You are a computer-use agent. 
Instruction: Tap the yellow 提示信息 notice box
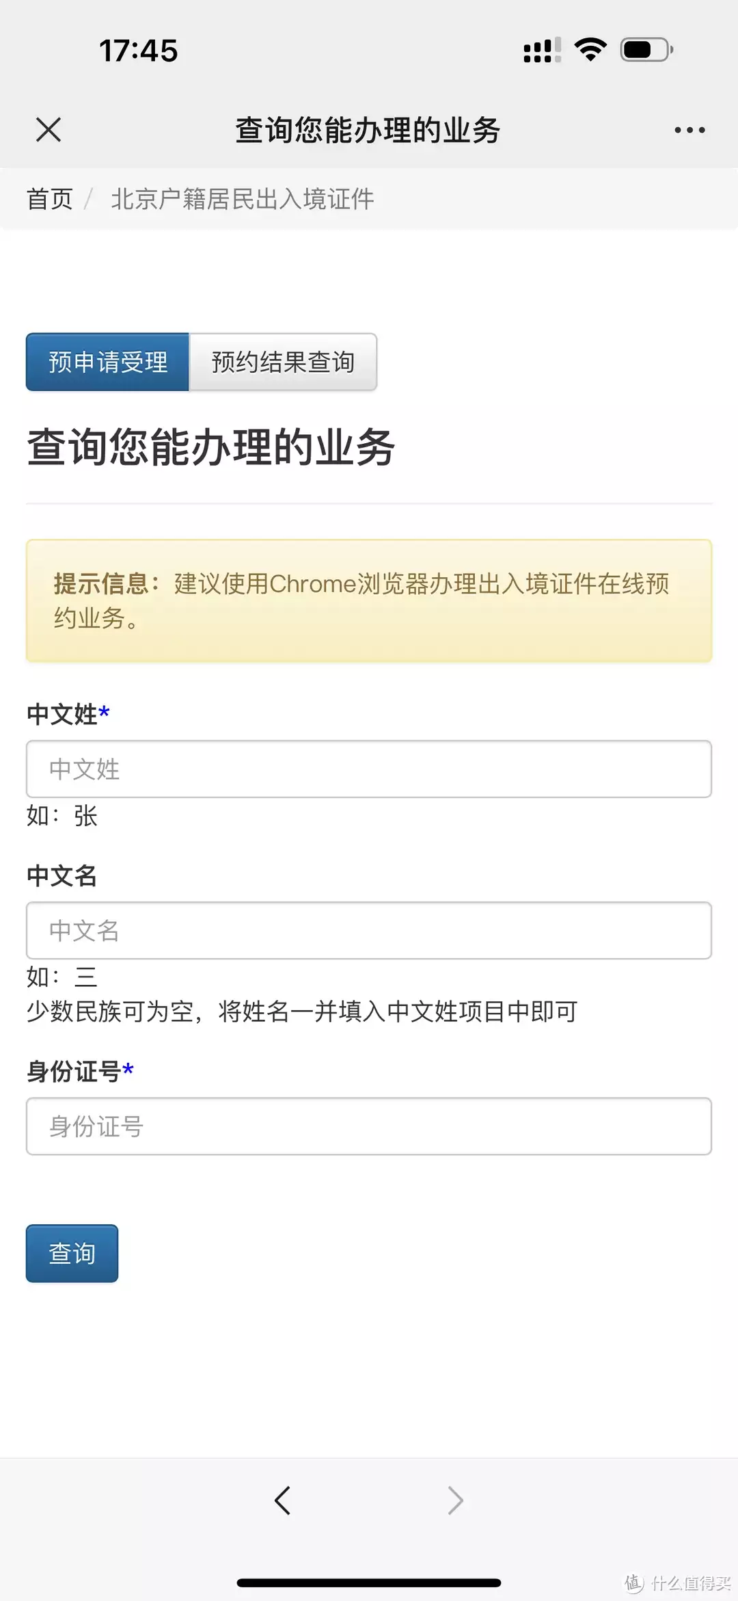pyautogui.click(x=369, y=600)
